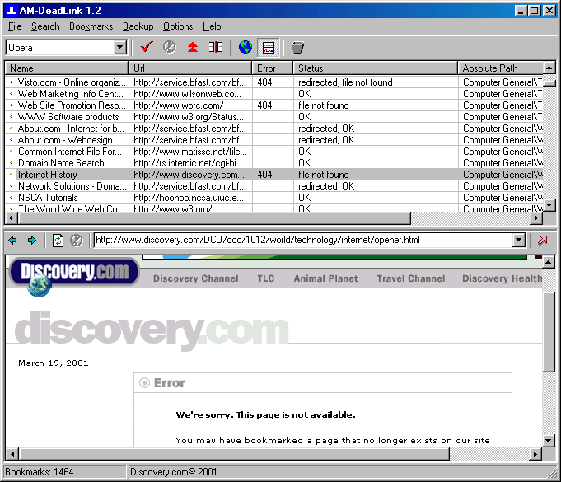The height and width of the screenshot is (482, 561).
Task: Sort by the Name column header
Action: click(66, 68)
